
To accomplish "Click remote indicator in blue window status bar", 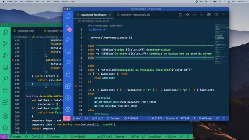I will [x=67, y=118].
